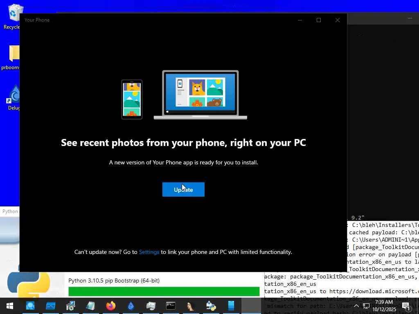The image size is (419, 314).
Task: Click the console line with 'https://download.microsoft'
Action: [x=341, y=291]
